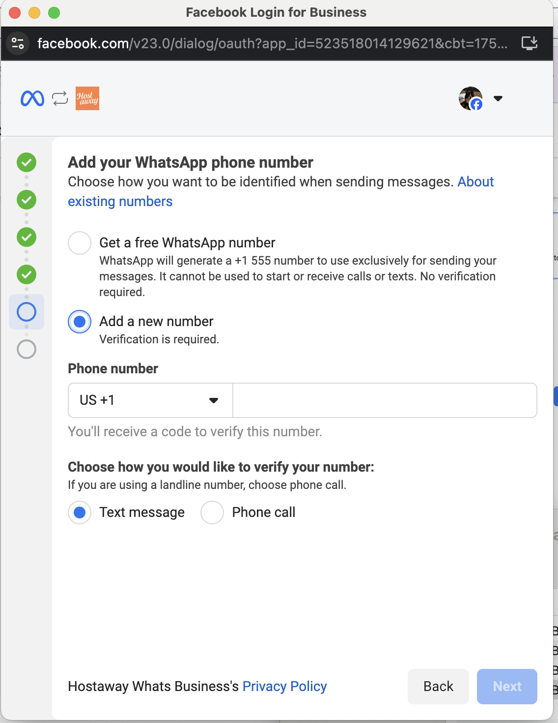The width and height of the screenshot is (558, 723).
Task: Click the site settings icon in address bar
Action: (18, 43)
